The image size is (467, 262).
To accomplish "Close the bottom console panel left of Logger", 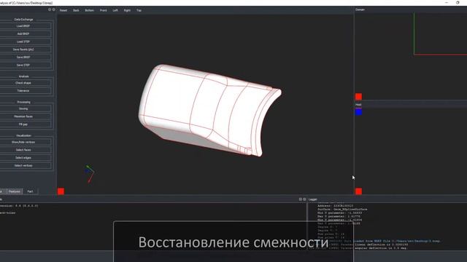I will 304,199.
